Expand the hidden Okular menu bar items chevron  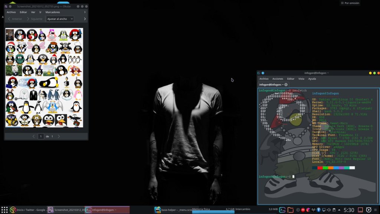tap(85, 12)
